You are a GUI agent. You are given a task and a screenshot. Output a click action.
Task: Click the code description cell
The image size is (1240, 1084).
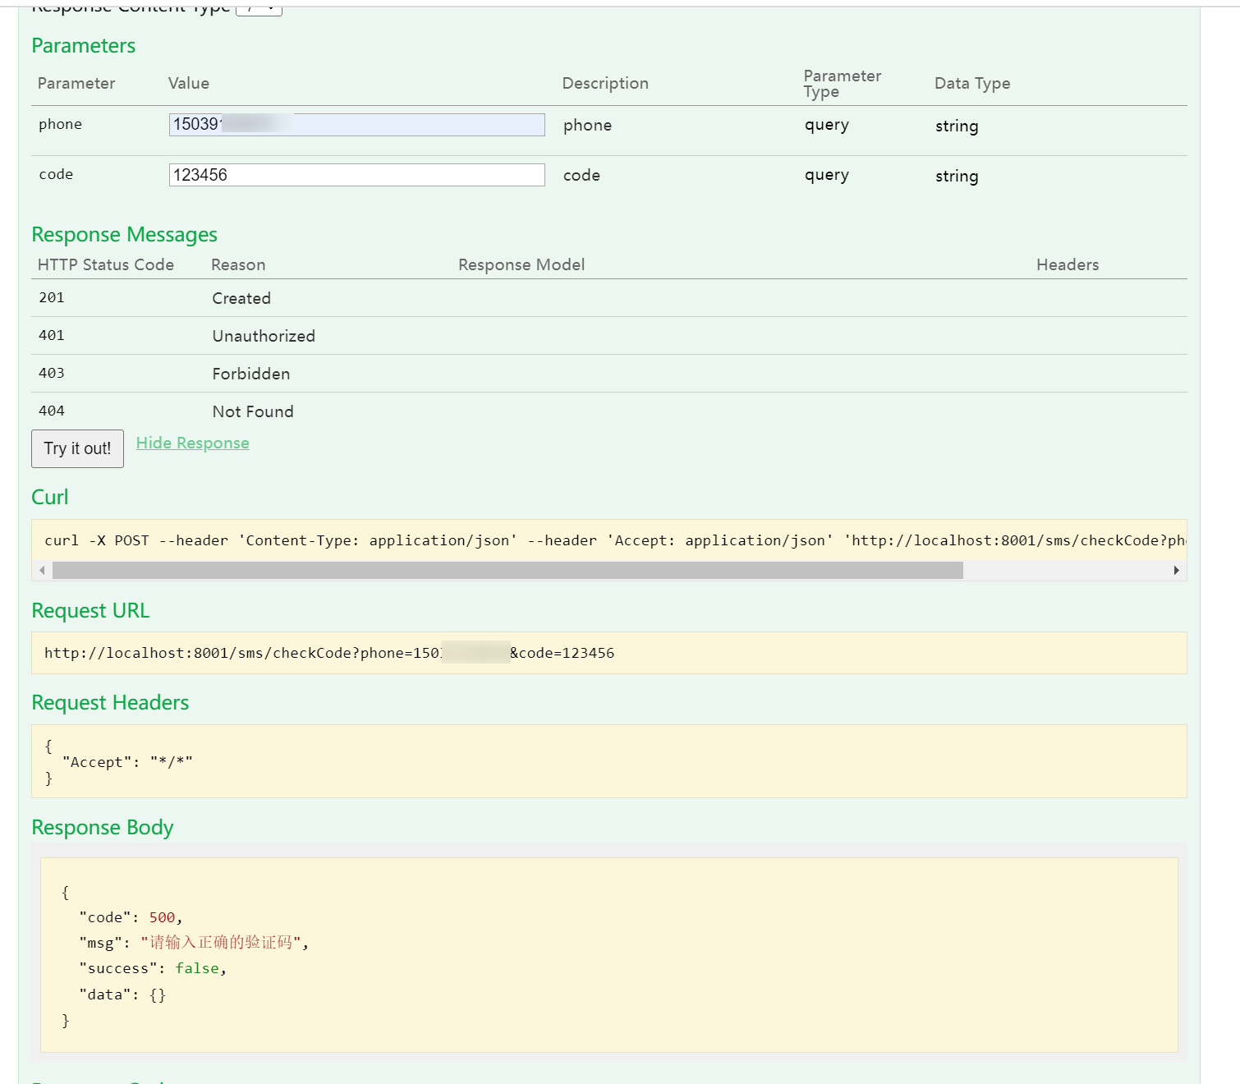(581, 176)
